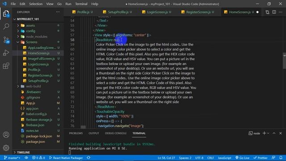Open the PROBLEMS panel tab
Screen dimensions: 286x161
pyautogui.click(x=76, y=133)
